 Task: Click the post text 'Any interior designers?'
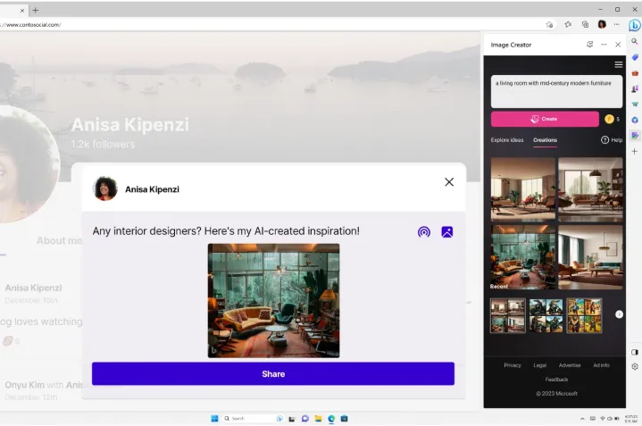tap(146, 231)
